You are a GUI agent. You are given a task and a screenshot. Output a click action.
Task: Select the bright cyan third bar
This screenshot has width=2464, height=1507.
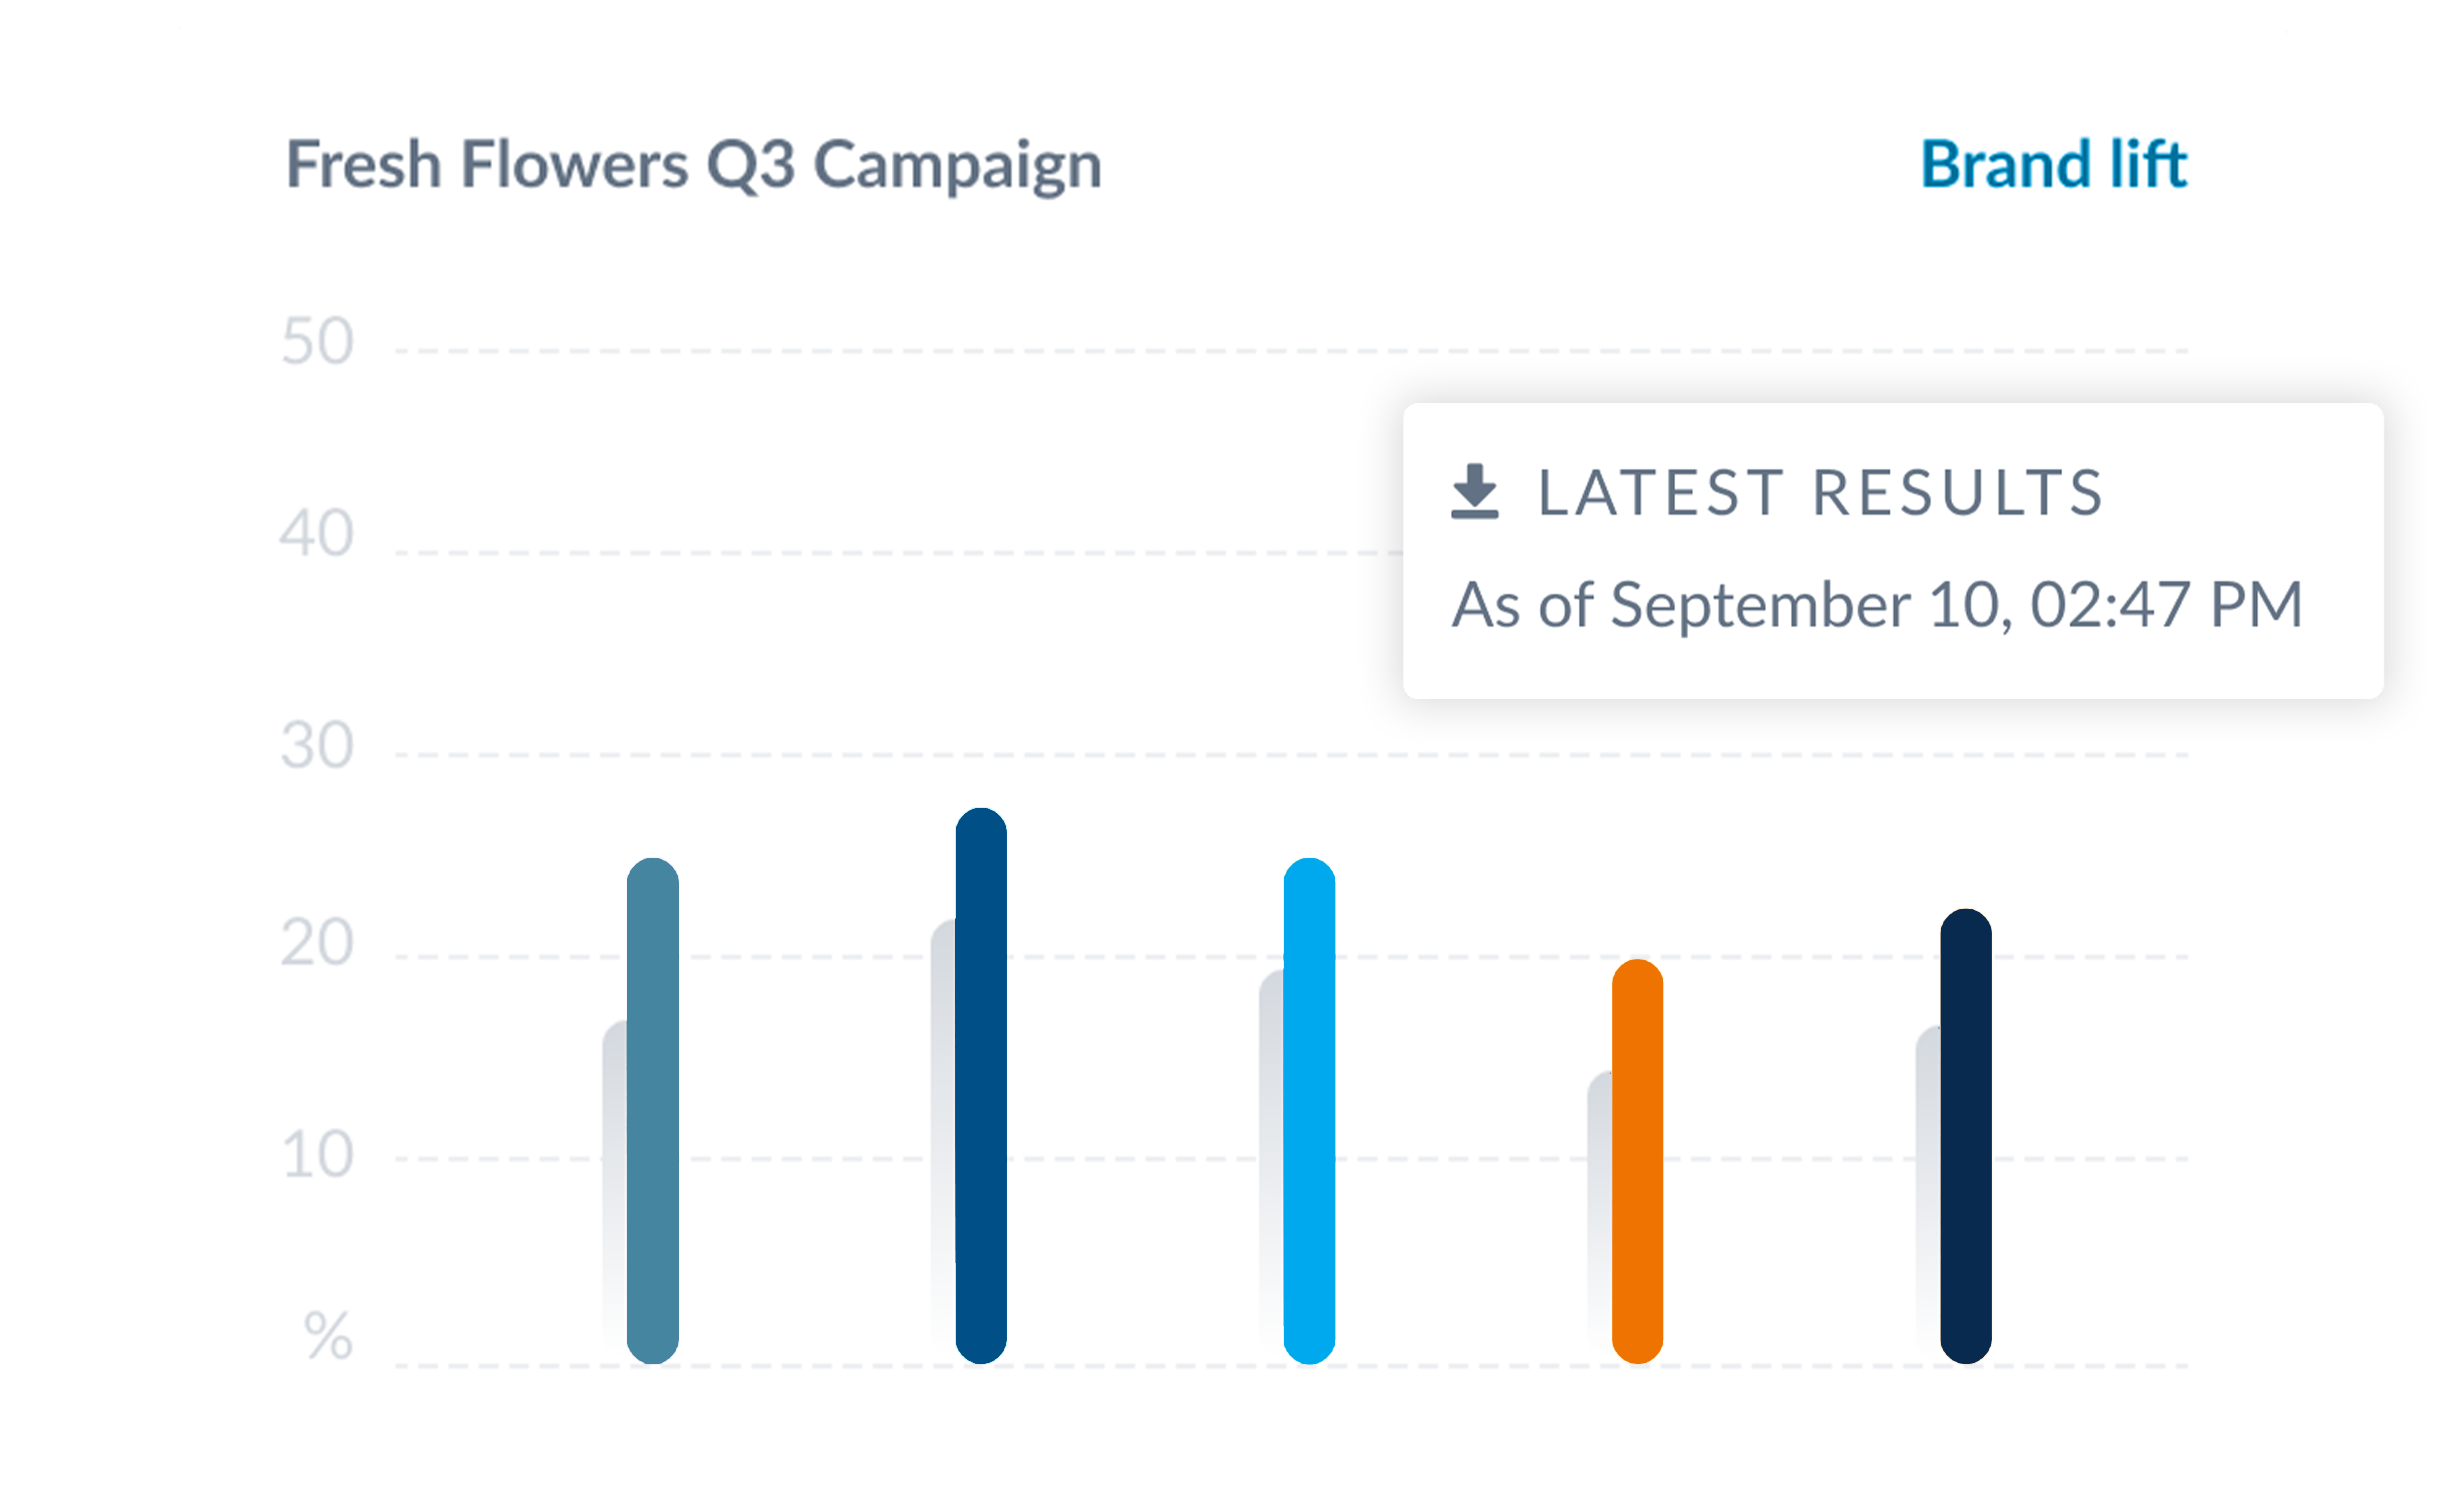[x=1309, y=1110]
